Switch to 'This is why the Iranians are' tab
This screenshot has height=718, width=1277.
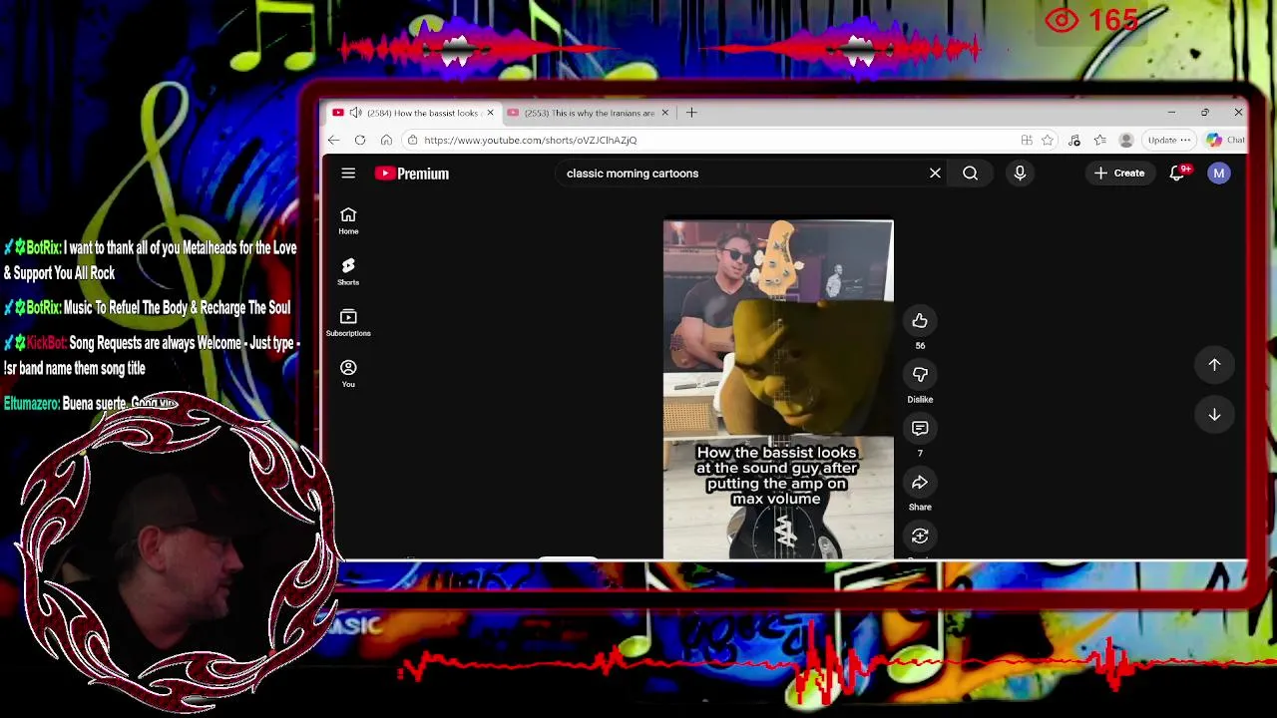coord(589,113)
